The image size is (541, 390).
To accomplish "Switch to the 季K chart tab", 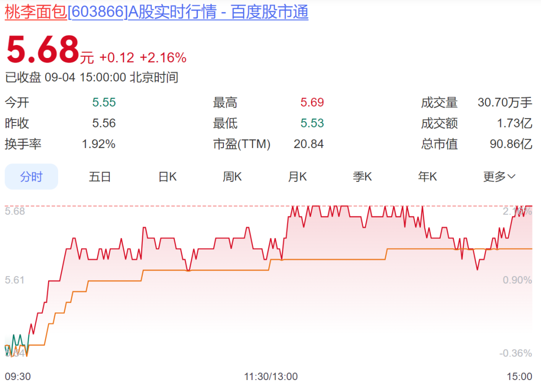I will pos(362,176).
